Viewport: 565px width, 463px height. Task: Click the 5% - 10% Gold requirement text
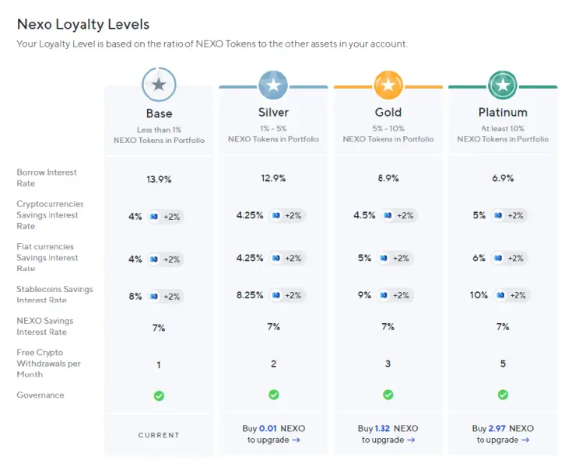[388, 128]
